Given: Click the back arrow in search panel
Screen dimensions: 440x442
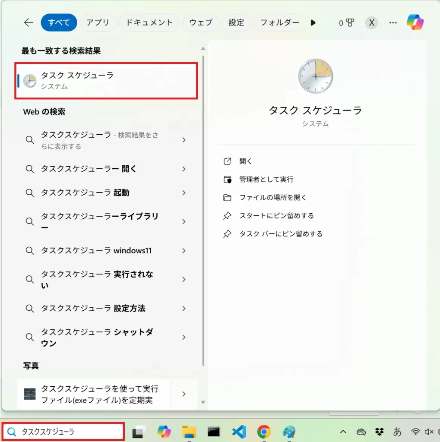Looking at the screenshot, I should click(28, 23).
